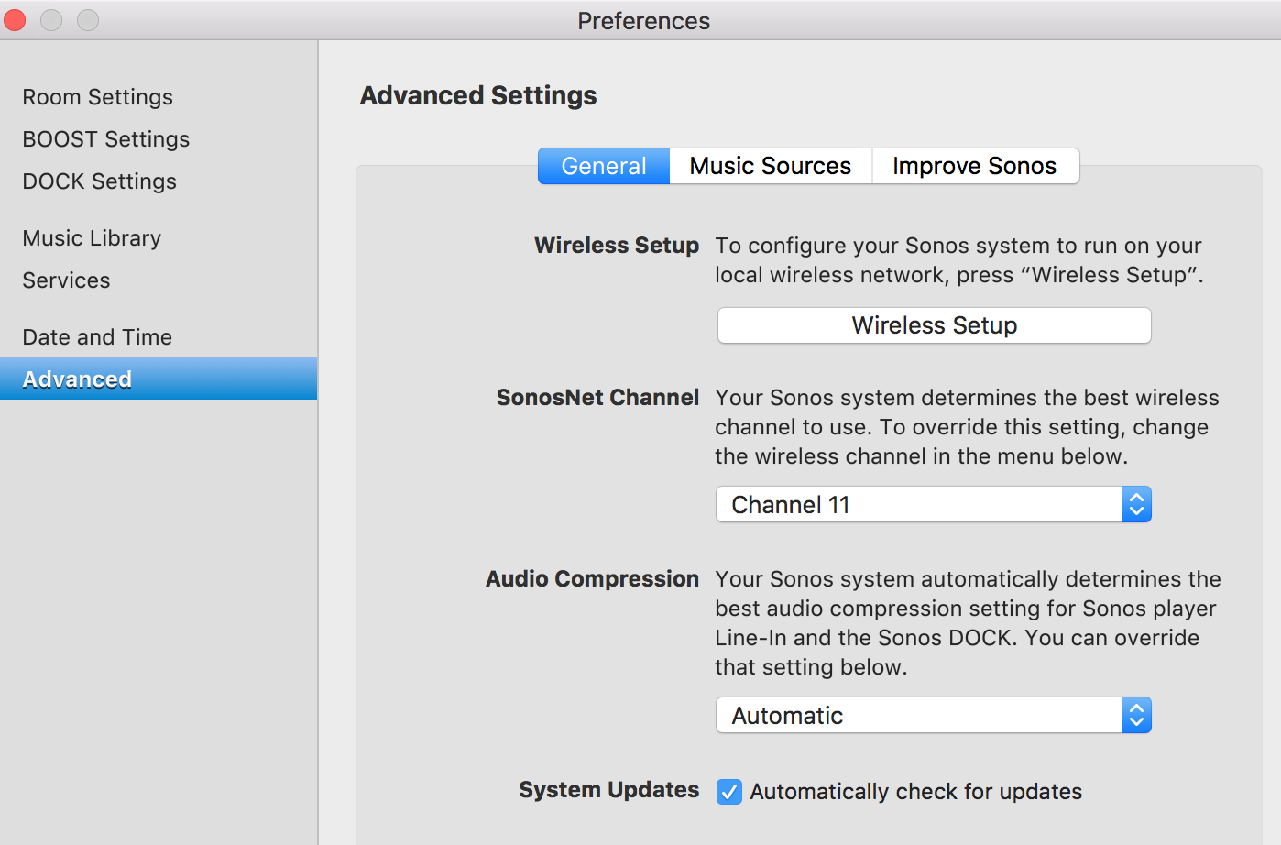Select the highlighted Advanced sidebar item
Viewport: 1281px width, 845px height.
click(x=77, y=379)
